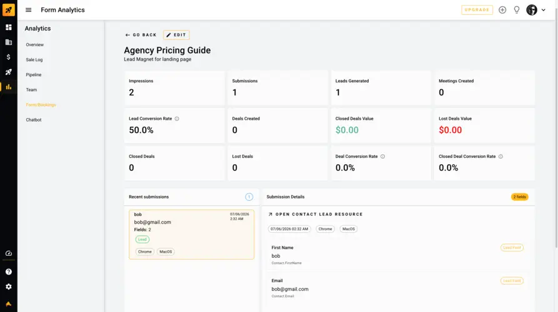Select the bar chart analytics icon
Image resolution: width=558 pixels, height=312 pixels.
point(9,87)
